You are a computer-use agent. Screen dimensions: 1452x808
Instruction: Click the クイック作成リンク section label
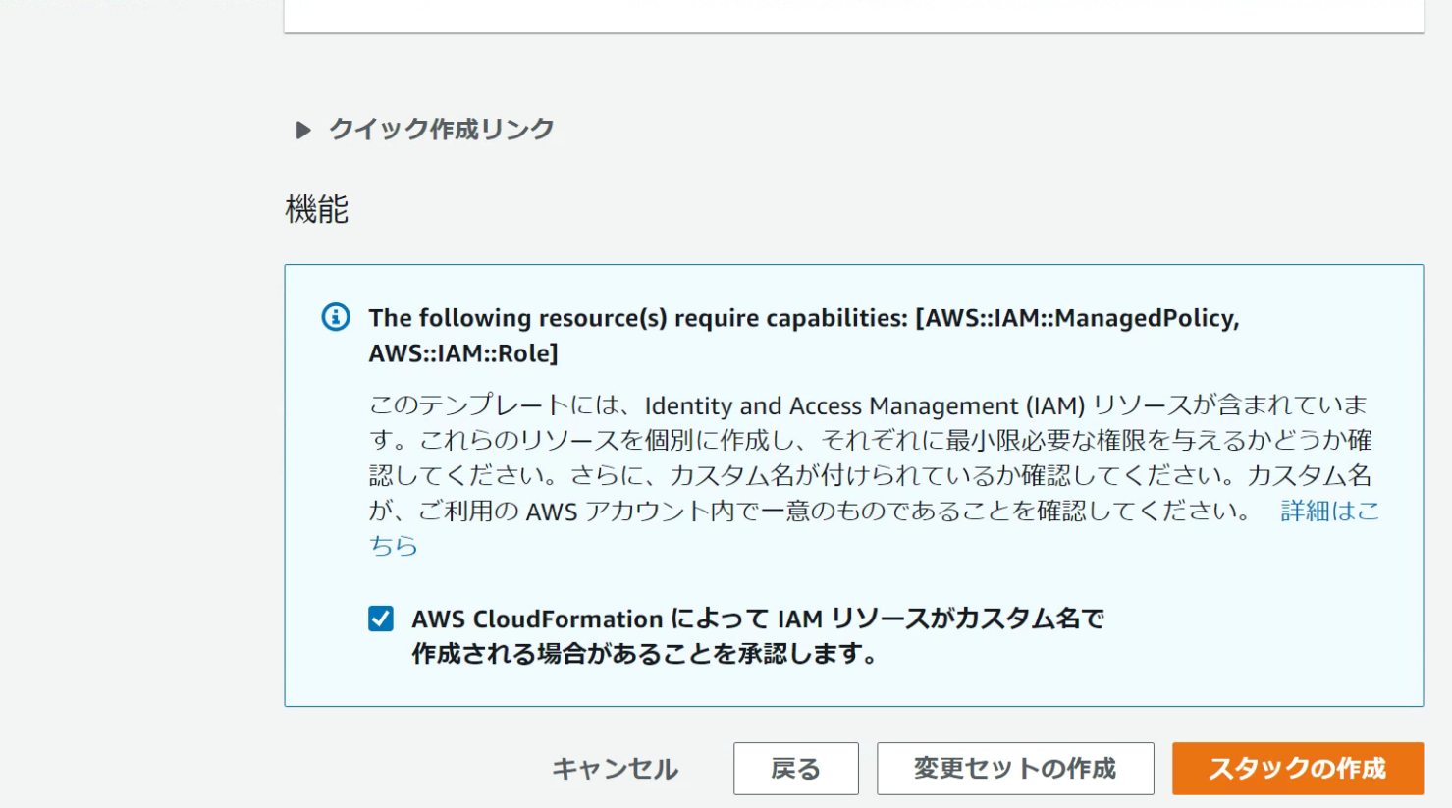coord(441,130)
